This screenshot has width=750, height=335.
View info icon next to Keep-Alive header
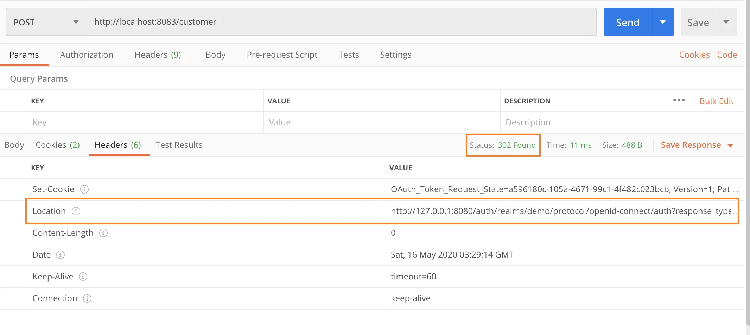click(x=83, y=277)
